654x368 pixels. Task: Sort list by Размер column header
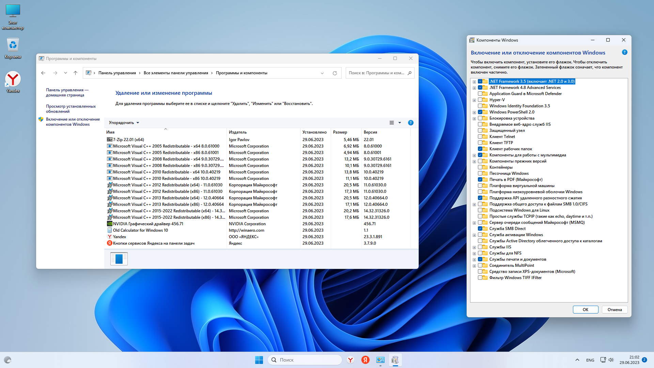pos(340,132)
